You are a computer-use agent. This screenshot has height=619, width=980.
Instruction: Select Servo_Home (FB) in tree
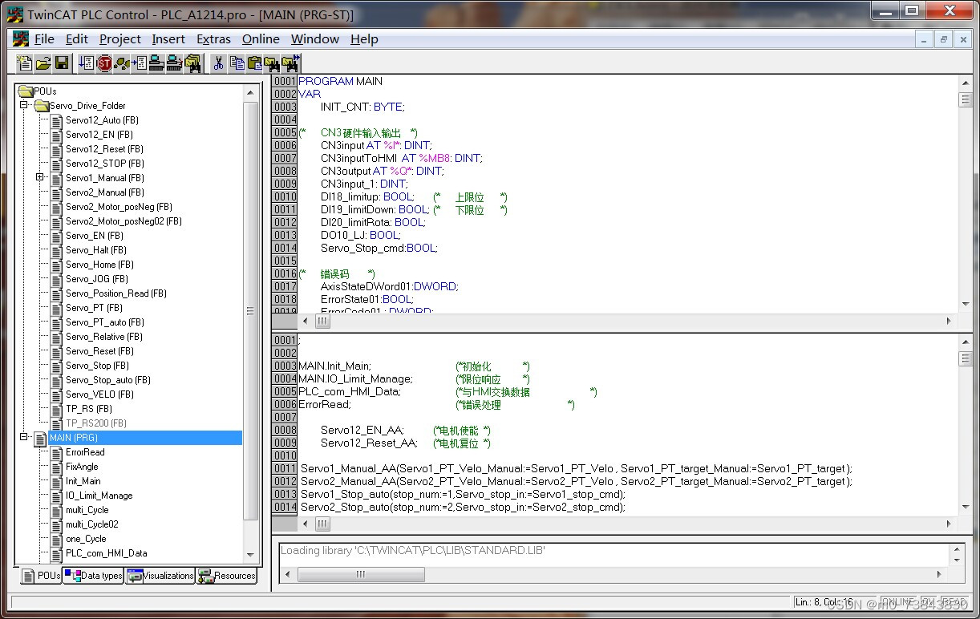click(x=99, y=265)
